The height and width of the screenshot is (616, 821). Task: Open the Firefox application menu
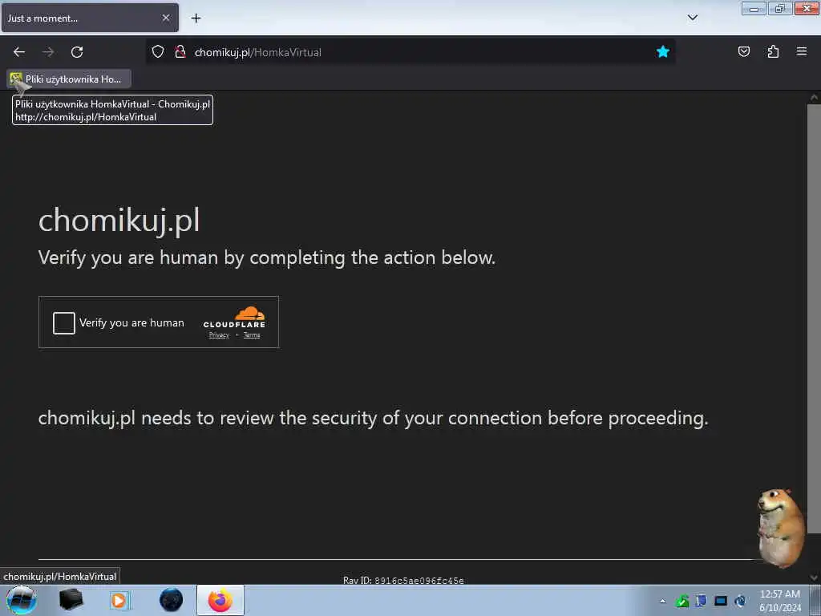click(802, 51)
